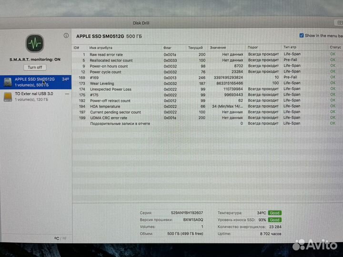Sort by Значение column header
The height and width of the screenshot is (257, 343).
point(218,48)
